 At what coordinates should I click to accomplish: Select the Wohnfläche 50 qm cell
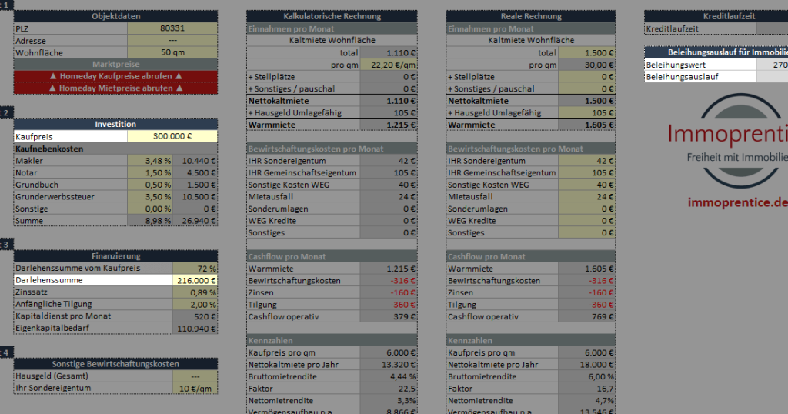172,53
